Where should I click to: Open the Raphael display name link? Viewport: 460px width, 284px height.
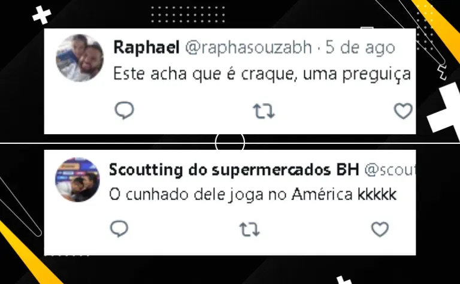point(146,47)
